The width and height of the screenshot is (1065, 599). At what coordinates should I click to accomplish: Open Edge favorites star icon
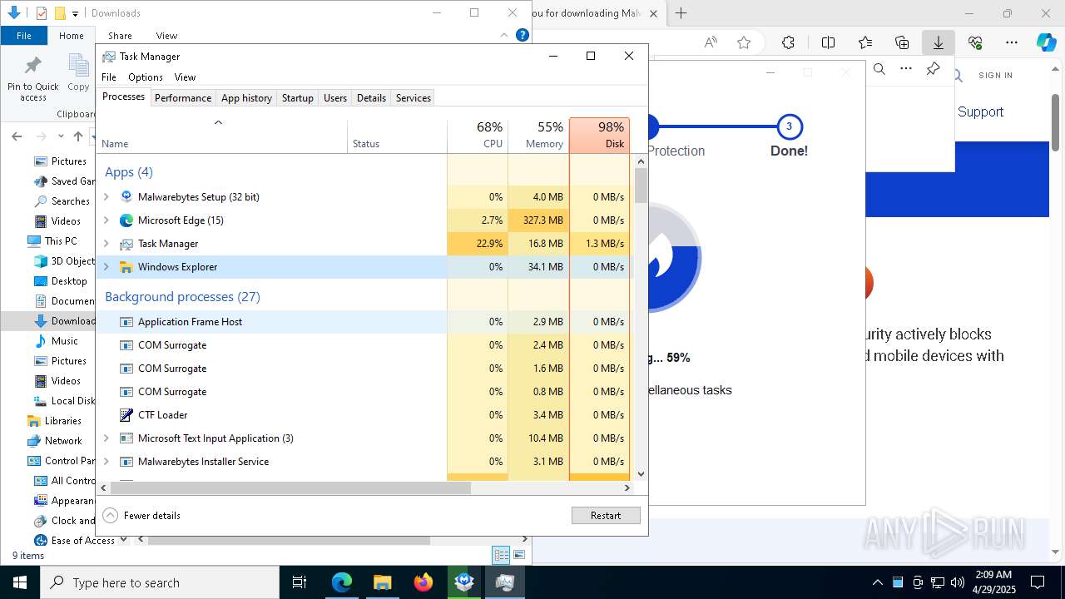coord(744,42)
